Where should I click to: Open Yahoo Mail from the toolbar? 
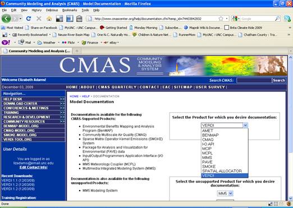25,43
